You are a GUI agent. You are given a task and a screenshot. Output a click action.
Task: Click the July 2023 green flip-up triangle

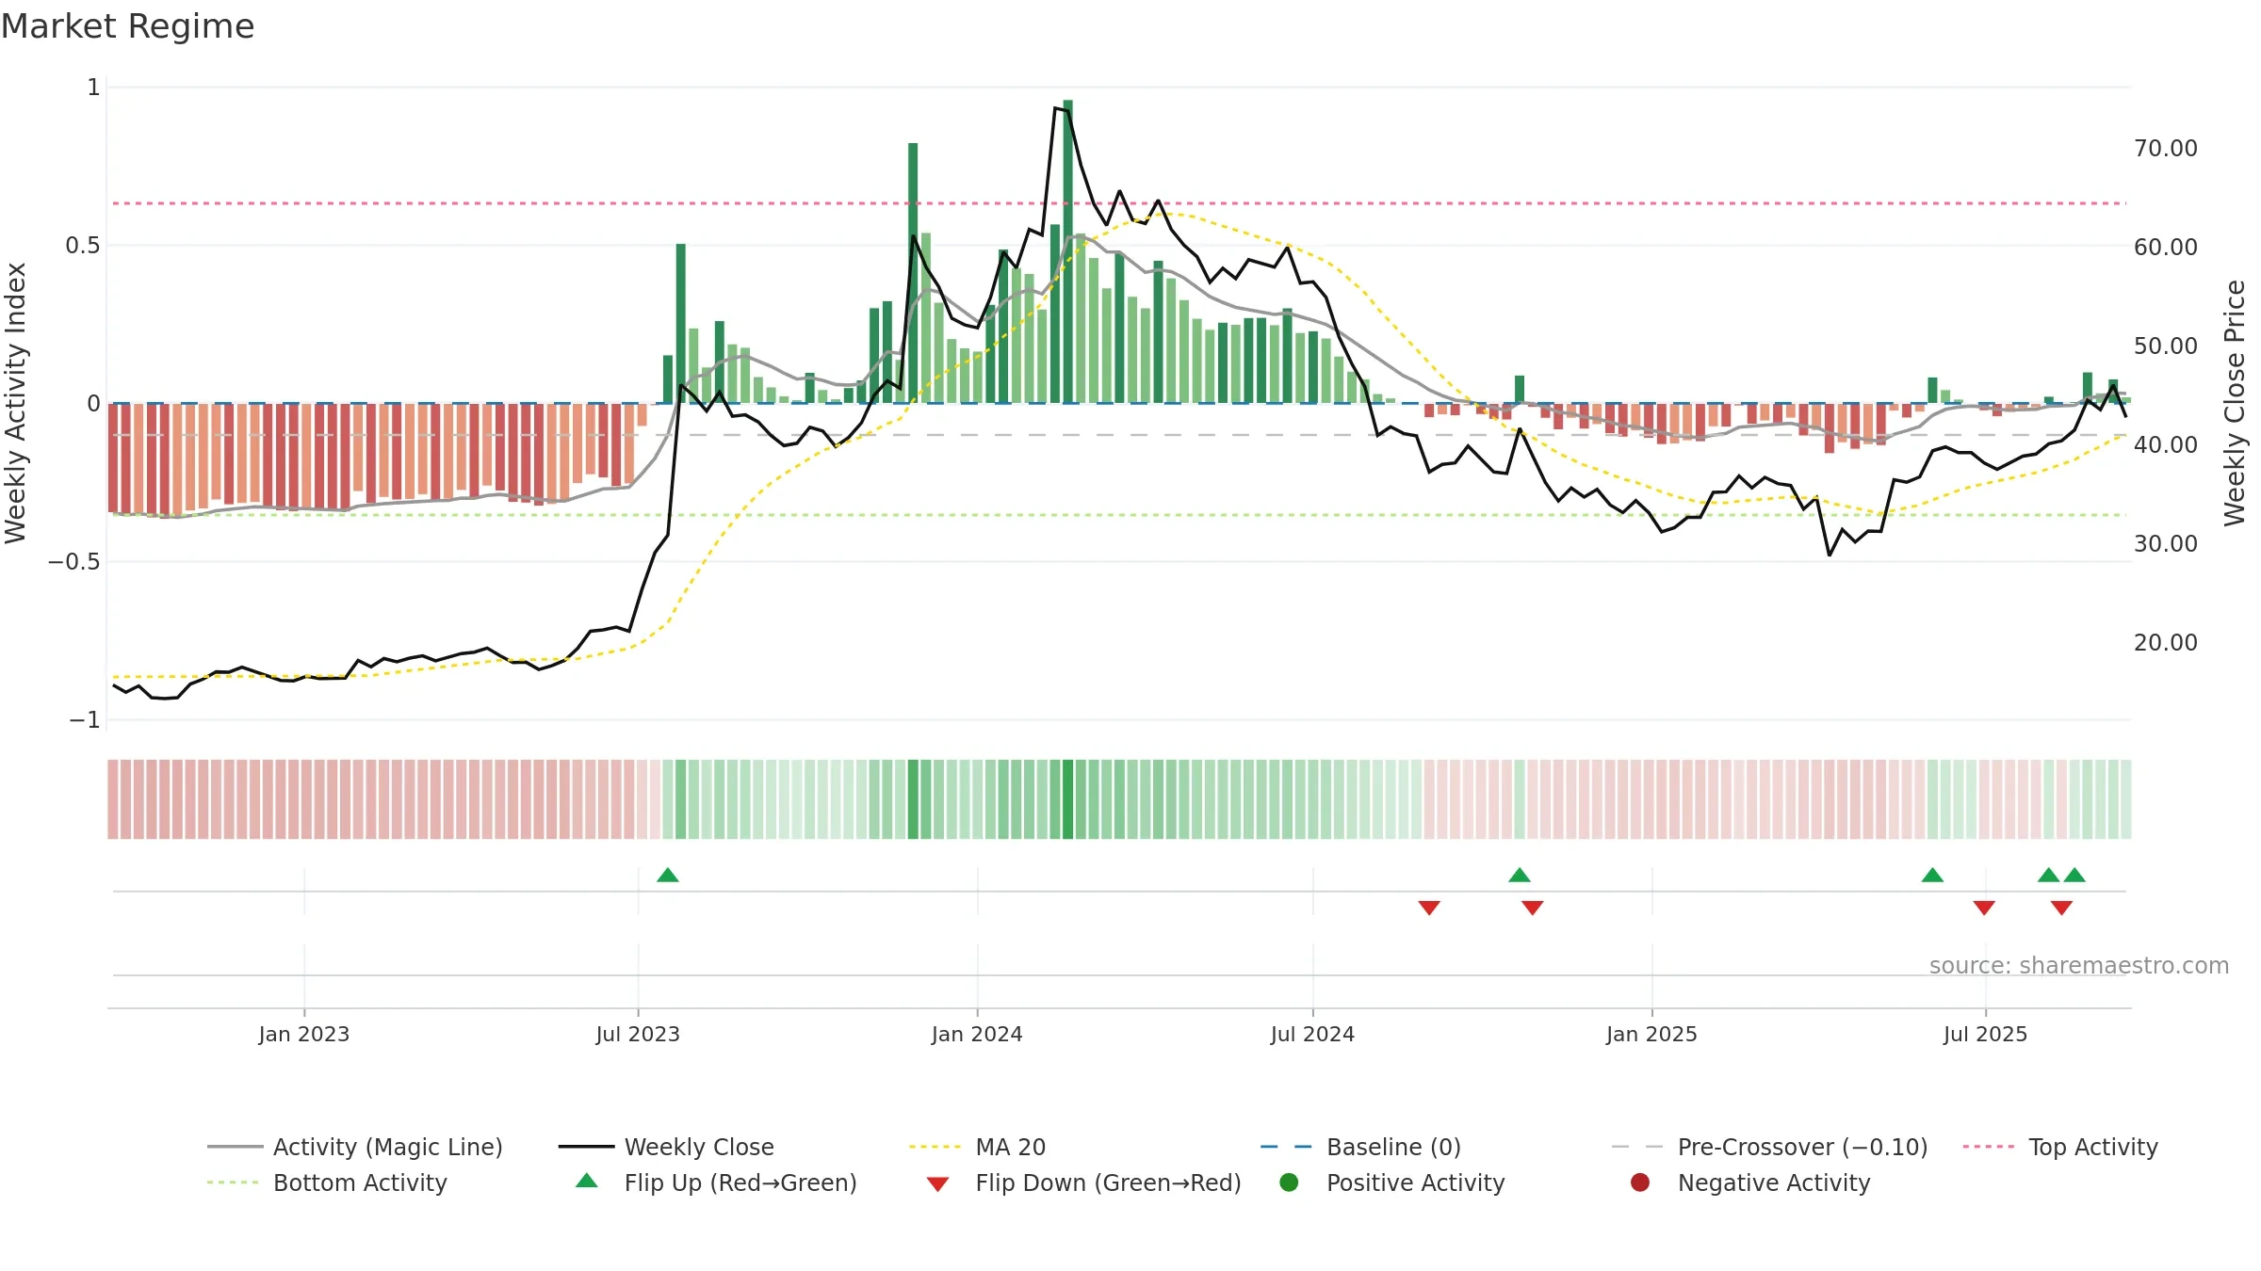[x=668, y=876]
